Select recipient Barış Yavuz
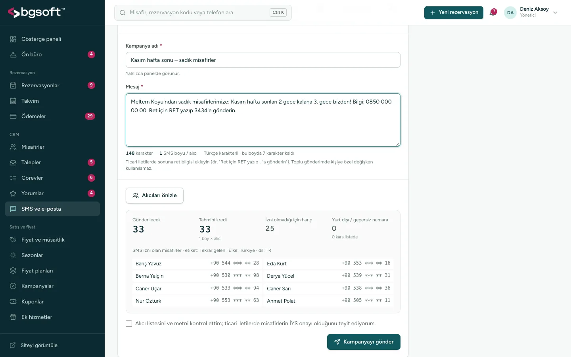571x357 pixels. click(197, 263)
